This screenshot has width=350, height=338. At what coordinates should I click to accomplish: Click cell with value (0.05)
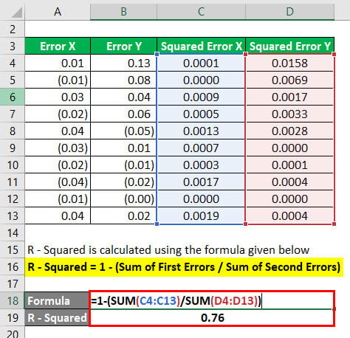123,131
